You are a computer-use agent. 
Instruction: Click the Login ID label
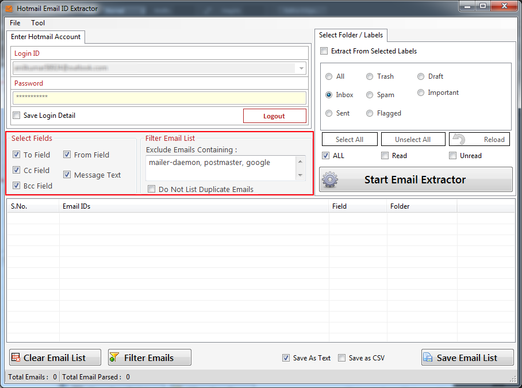pyautogui.click(x=26, y=53)
